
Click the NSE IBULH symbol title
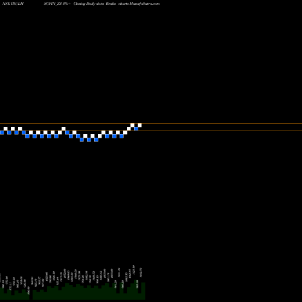point(13,4)
